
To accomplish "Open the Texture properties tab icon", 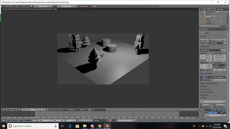I will (222, 29).
